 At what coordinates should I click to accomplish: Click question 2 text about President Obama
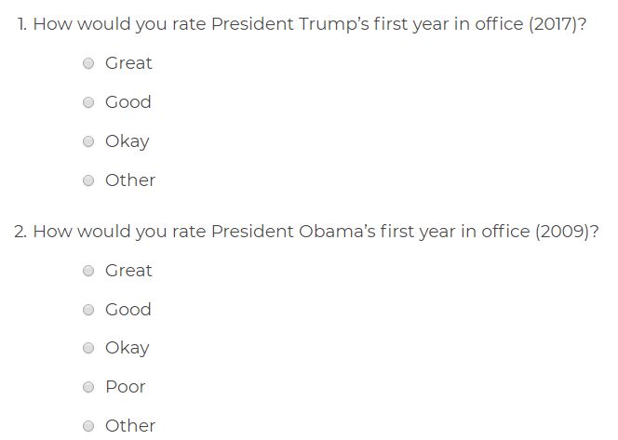[x=306, y=232]
